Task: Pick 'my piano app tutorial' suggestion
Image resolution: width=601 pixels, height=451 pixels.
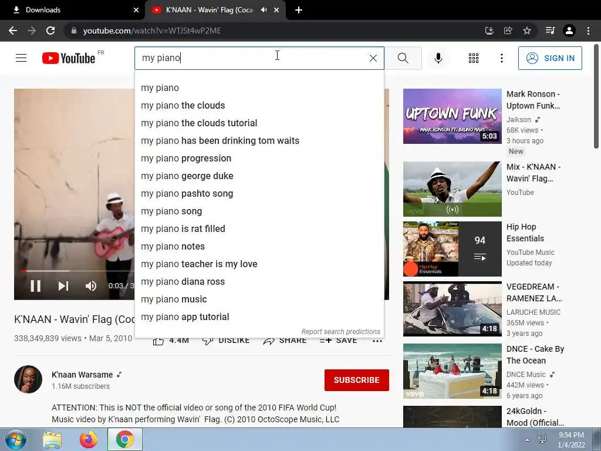Action: pyautogui.click(x=259, y=317)
